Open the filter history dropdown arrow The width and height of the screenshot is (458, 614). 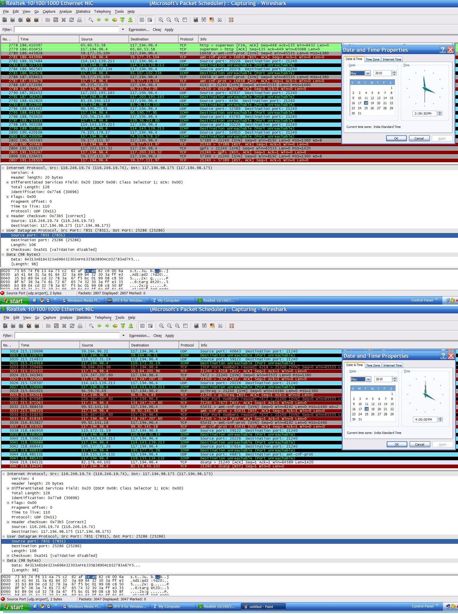123,29
